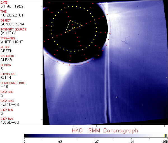Click the TYPE-OBS label
Viewport: 168px width, 143px height.
8,38
